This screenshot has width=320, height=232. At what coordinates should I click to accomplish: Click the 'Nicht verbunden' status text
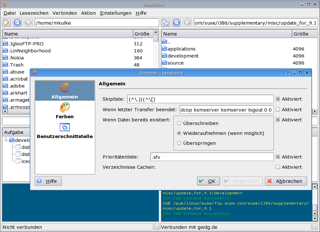pos(22,227)
